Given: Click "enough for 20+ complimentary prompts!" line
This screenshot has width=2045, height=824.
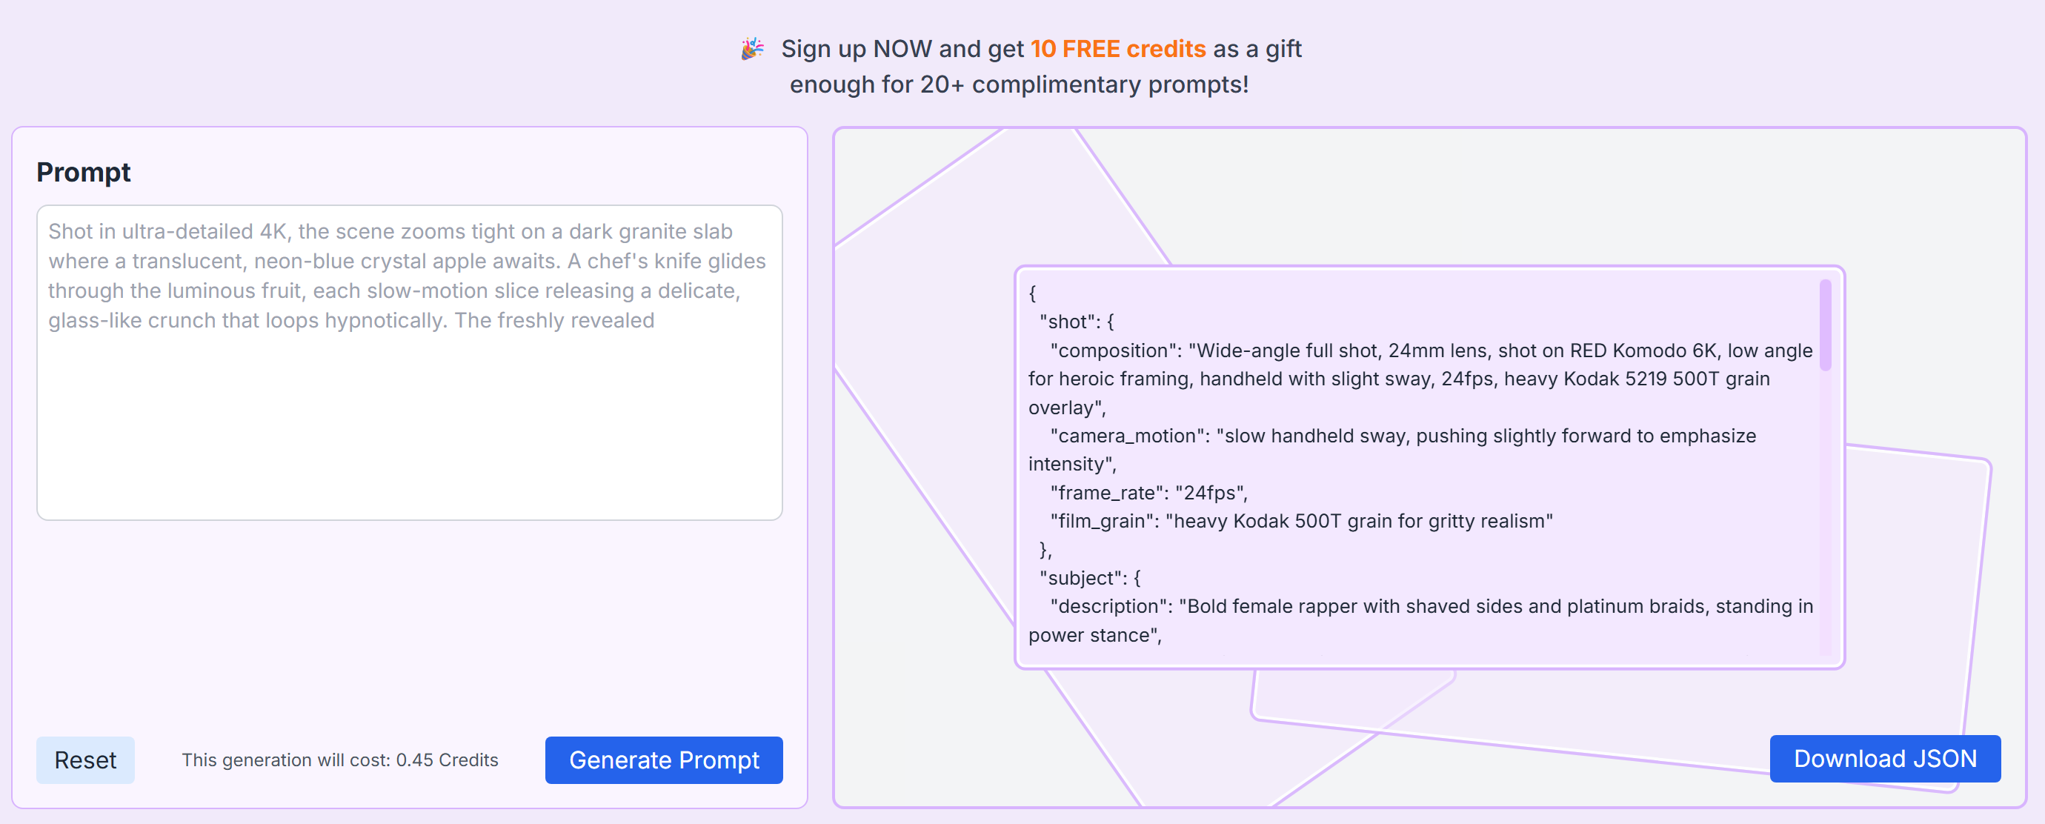Looking at the screenshot, I should 1019,84.
